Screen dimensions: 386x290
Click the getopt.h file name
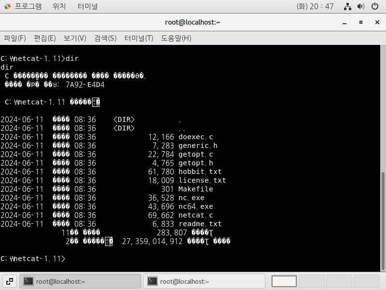tap(196, 163)
